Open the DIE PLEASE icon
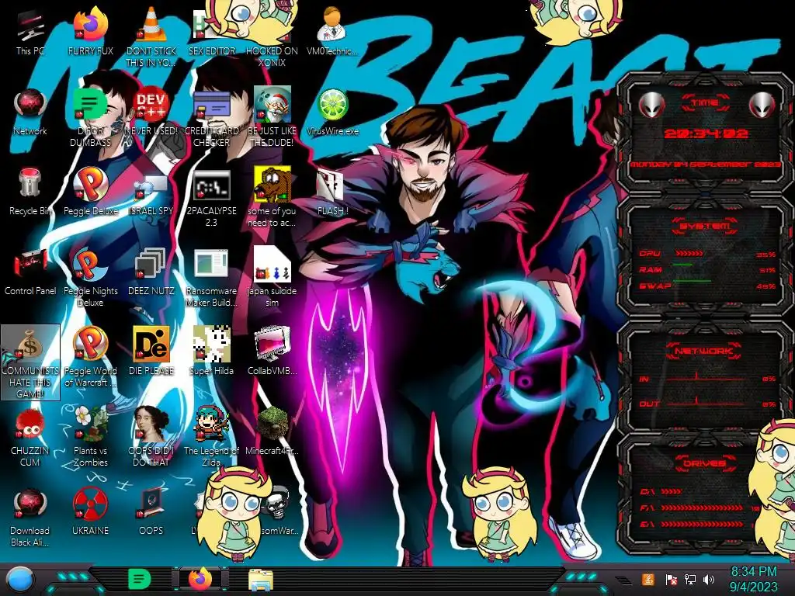795x596 pixels. [151, 352]
